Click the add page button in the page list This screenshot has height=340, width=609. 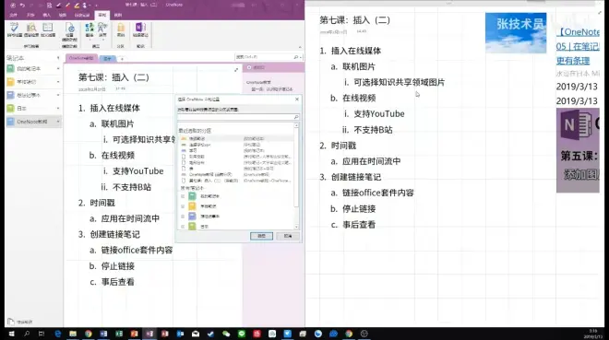click(x=257, y=67)
